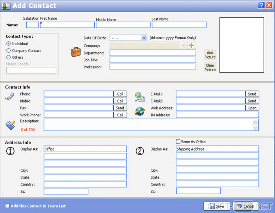Click the Country field under Shipping Address
This screenshot has width=275, height=213.
pos(217,184)
